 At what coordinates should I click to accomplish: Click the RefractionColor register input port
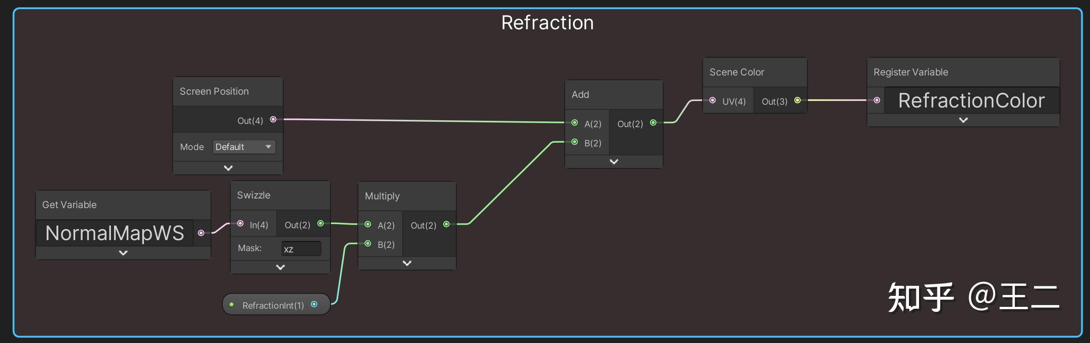[x=877, y=100]
